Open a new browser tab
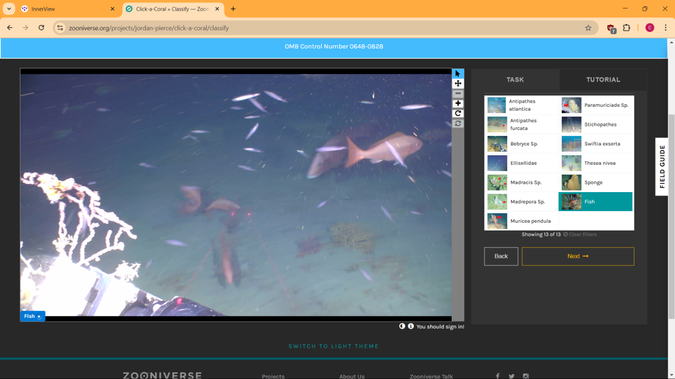This screenshot has width=675, height=379. pyautogui.click(x=233, y=9)
